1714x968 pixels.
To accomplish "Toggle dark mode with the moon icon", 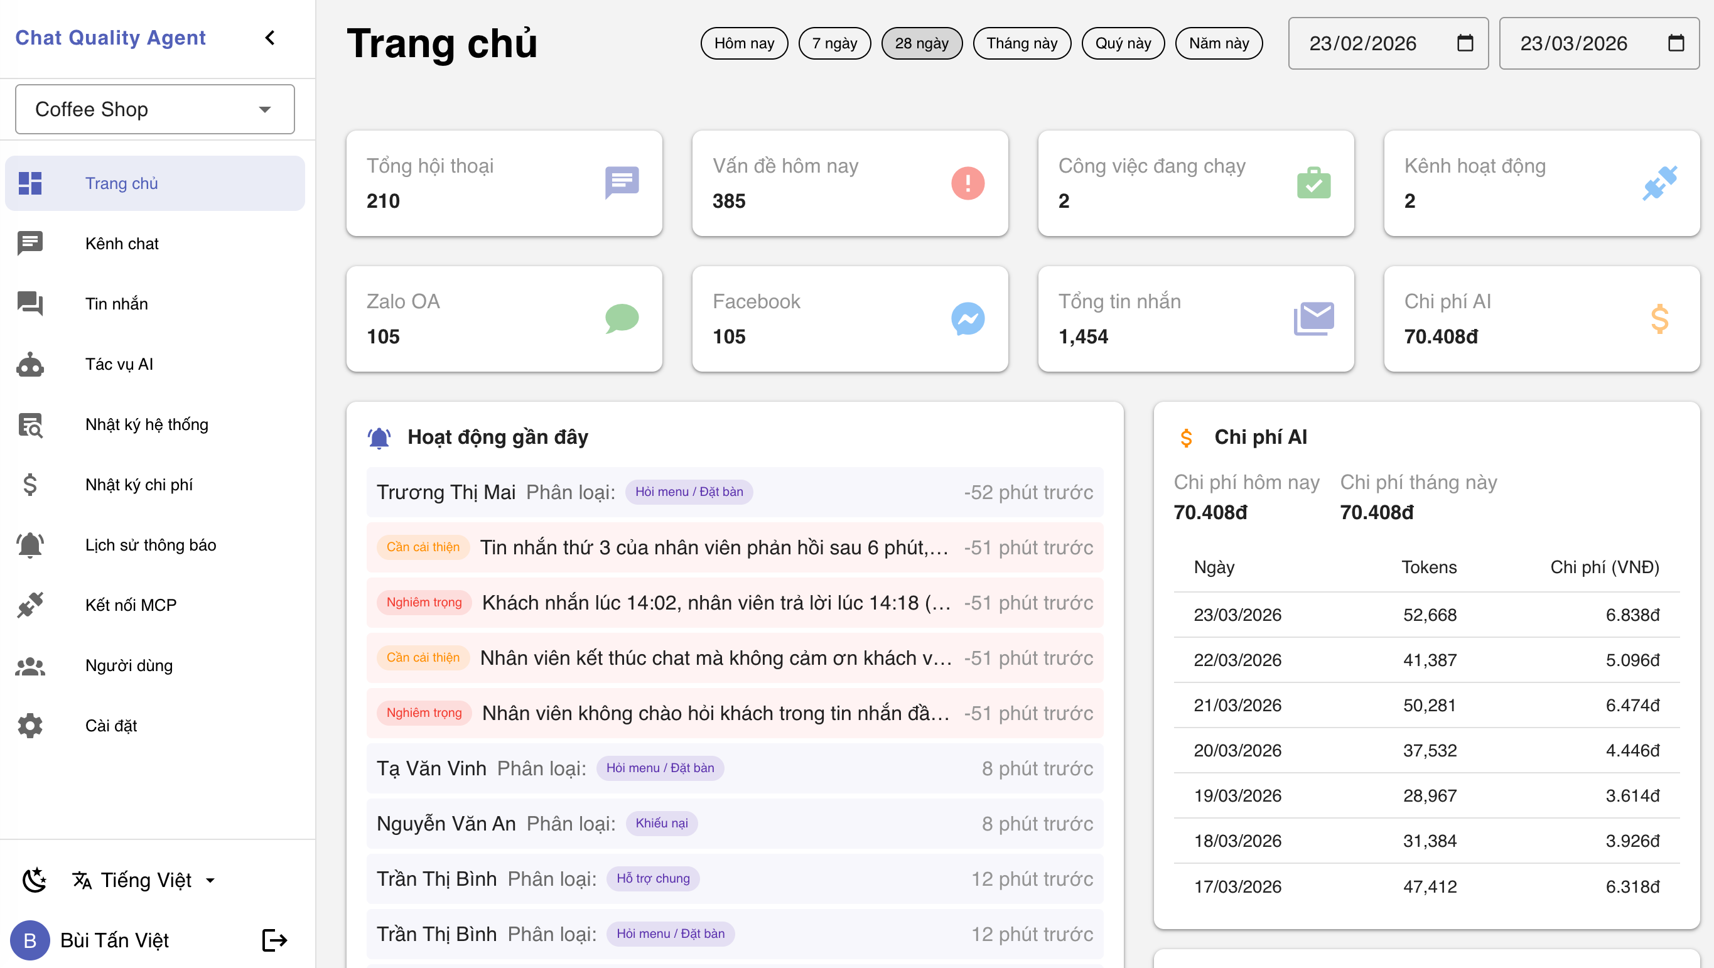I will pos(34,879).
